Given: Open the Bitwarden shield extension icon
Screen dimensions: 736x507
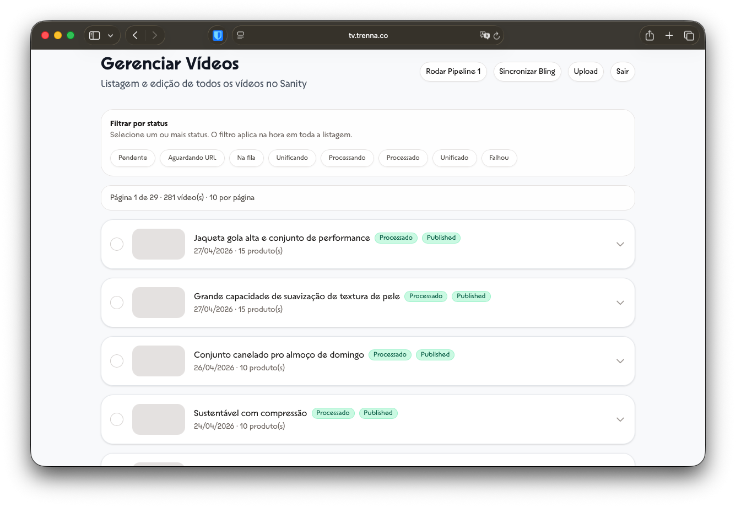Looking at the screenshot, I should [x=218, y=35].
